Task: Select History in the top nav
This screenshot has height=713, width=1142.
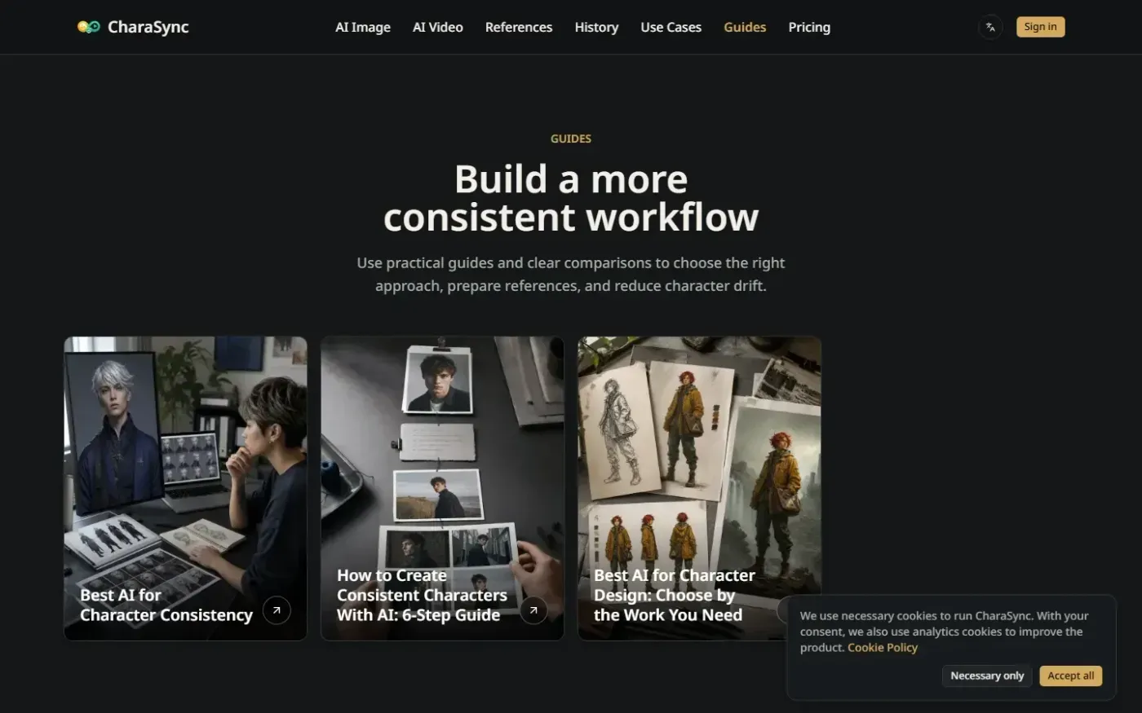Action: [596, 27]
